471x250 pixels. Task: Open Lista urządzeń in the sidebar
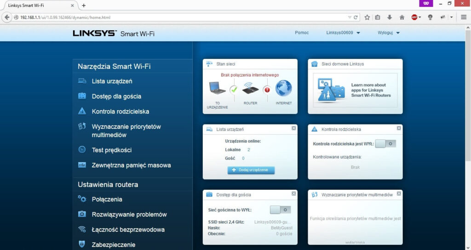coord(112,81)
